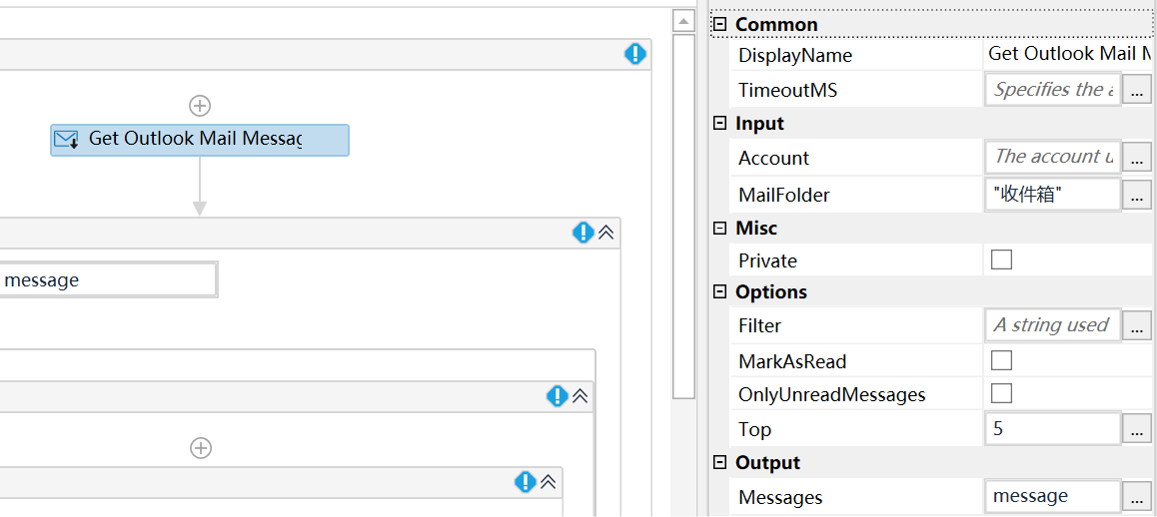
Task: Collapse the Common property section
Action: coord(719,24)
